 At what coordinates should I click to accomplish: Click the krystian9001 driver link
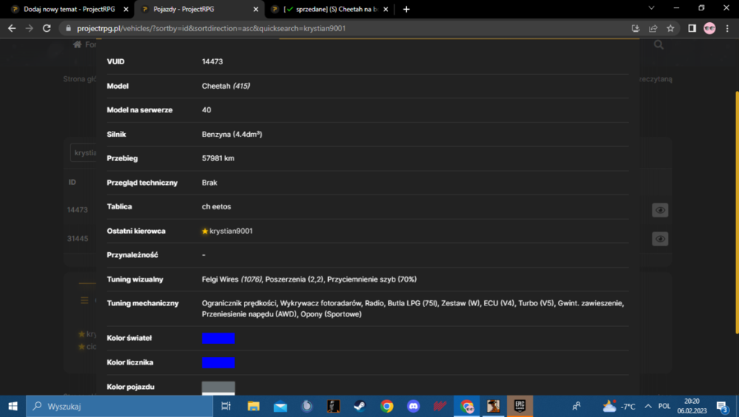tap(231, 231)
